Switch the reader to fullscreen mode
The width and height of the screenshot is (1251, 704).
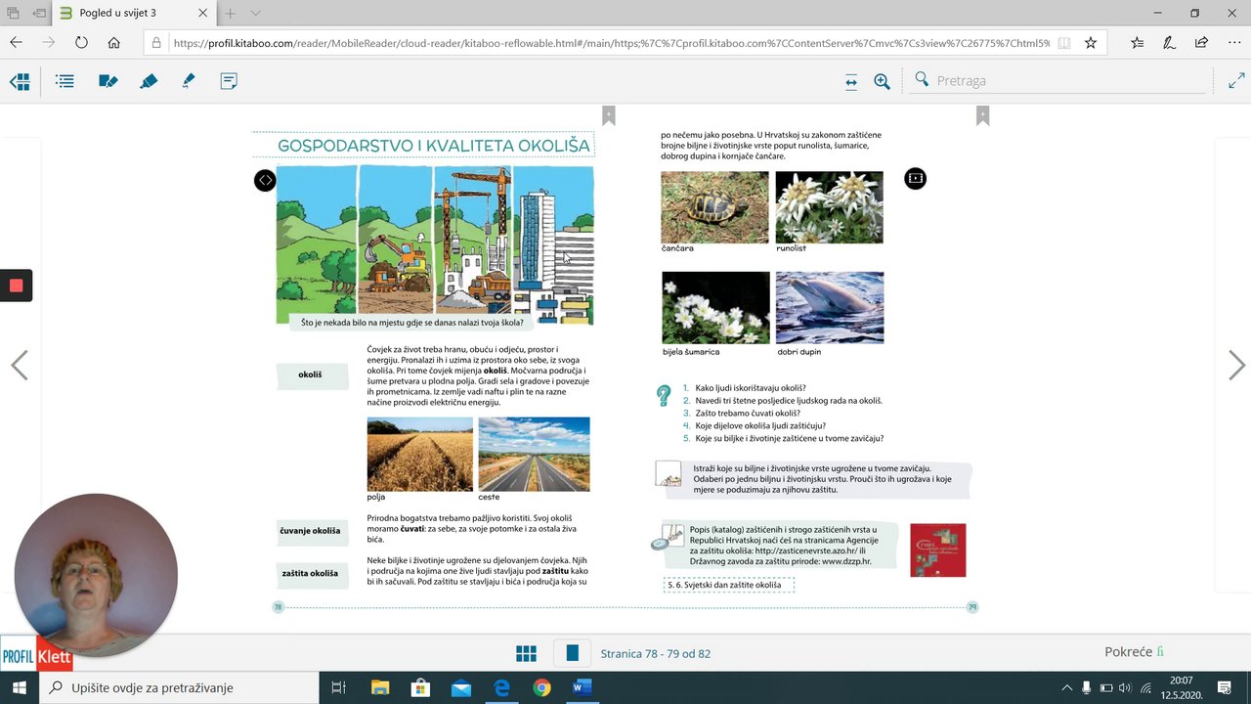tap(1236, 81)
